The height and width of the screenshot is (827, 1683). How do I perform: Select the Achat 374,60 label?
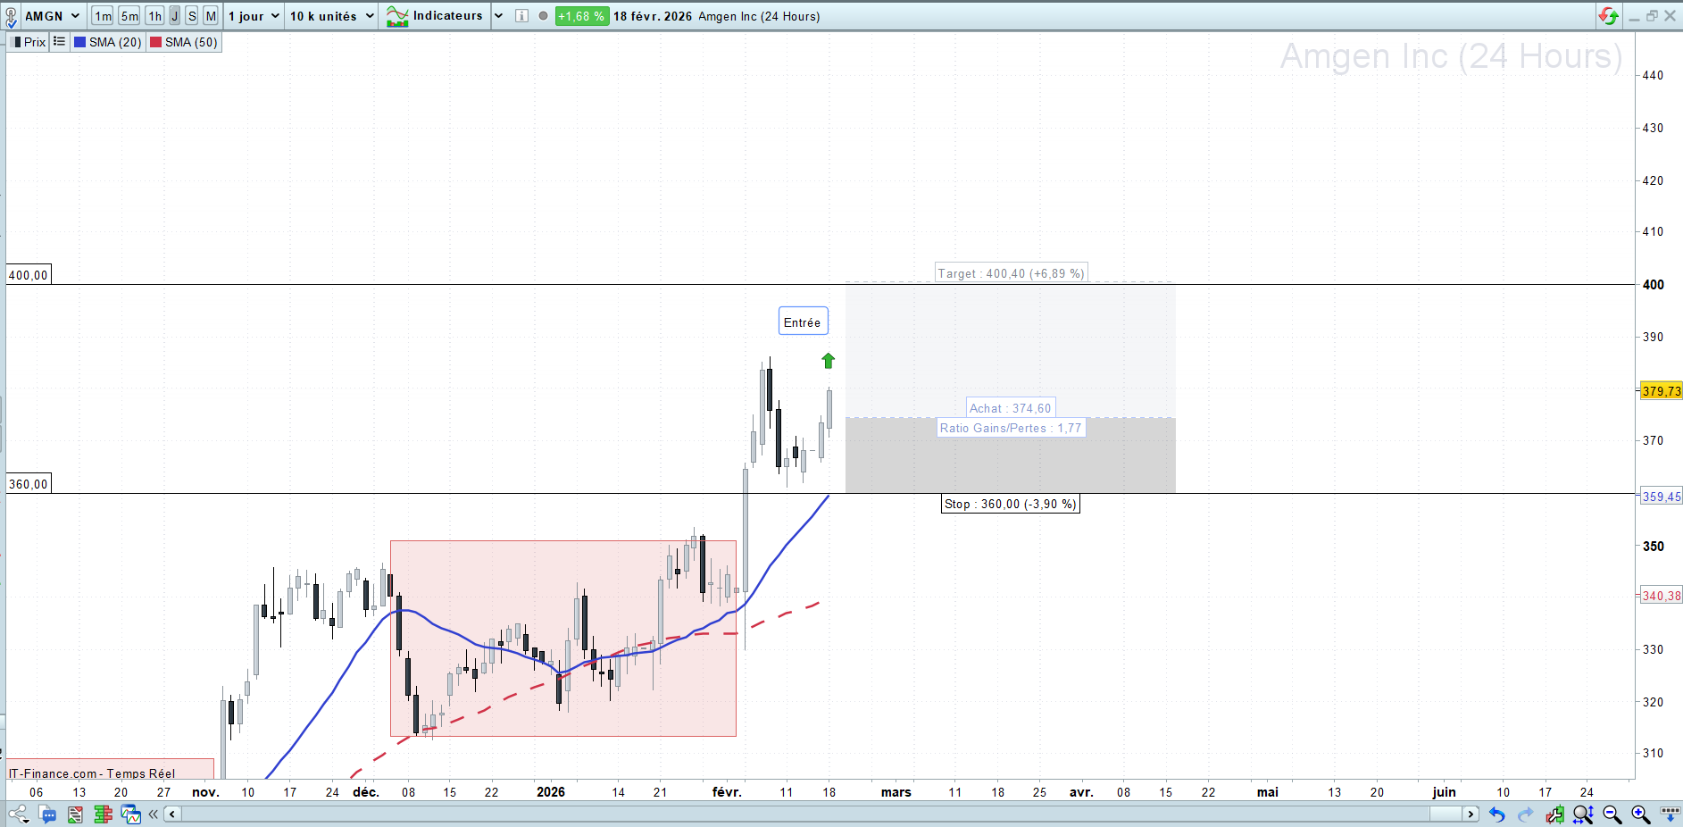(x=1011, y=408)
